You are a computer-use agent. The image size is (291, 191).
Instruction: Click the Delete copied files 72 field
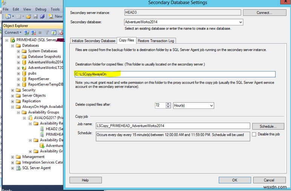click(x=160, y=105)
